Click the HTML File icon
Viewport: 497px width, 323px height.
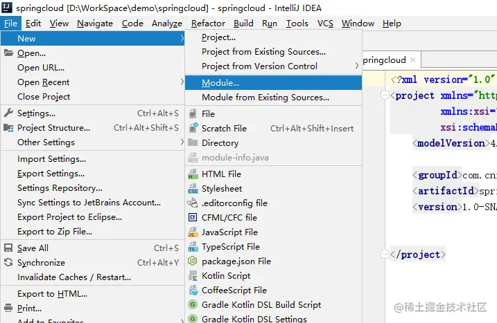click(193, 174)
